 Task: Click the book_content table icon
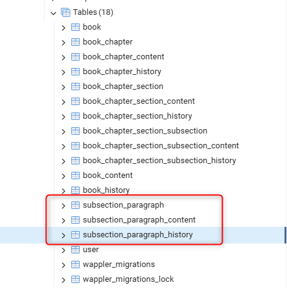pos(75,176)
